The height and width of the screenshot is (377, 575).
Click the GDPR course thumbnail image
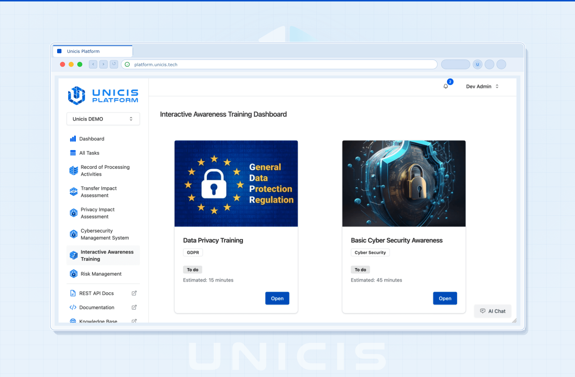tap(236, 183)
